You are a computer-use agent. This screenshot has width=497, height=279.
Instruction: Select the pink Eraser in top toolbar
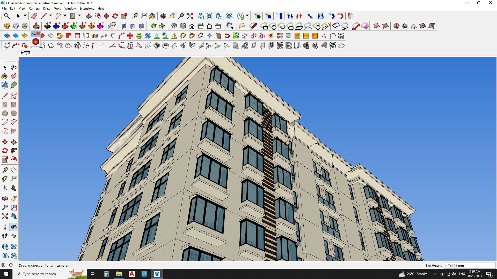pos(34,16)
